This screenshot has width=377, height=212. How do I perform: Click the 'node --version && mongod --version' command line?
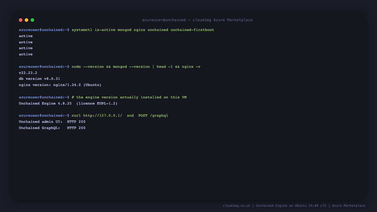coord(136,67)
